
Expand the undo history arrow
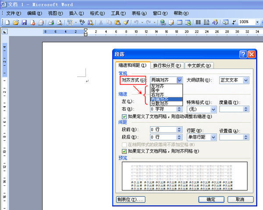tap(142, 22)
